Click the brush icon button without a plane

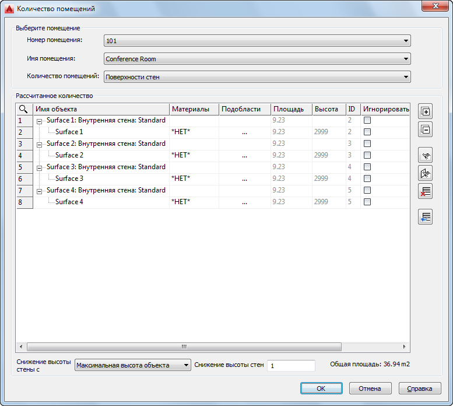425,155
